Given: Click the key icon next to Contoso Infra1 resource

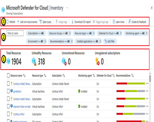Looking at the screenshot, I should (x=12, y=114).
